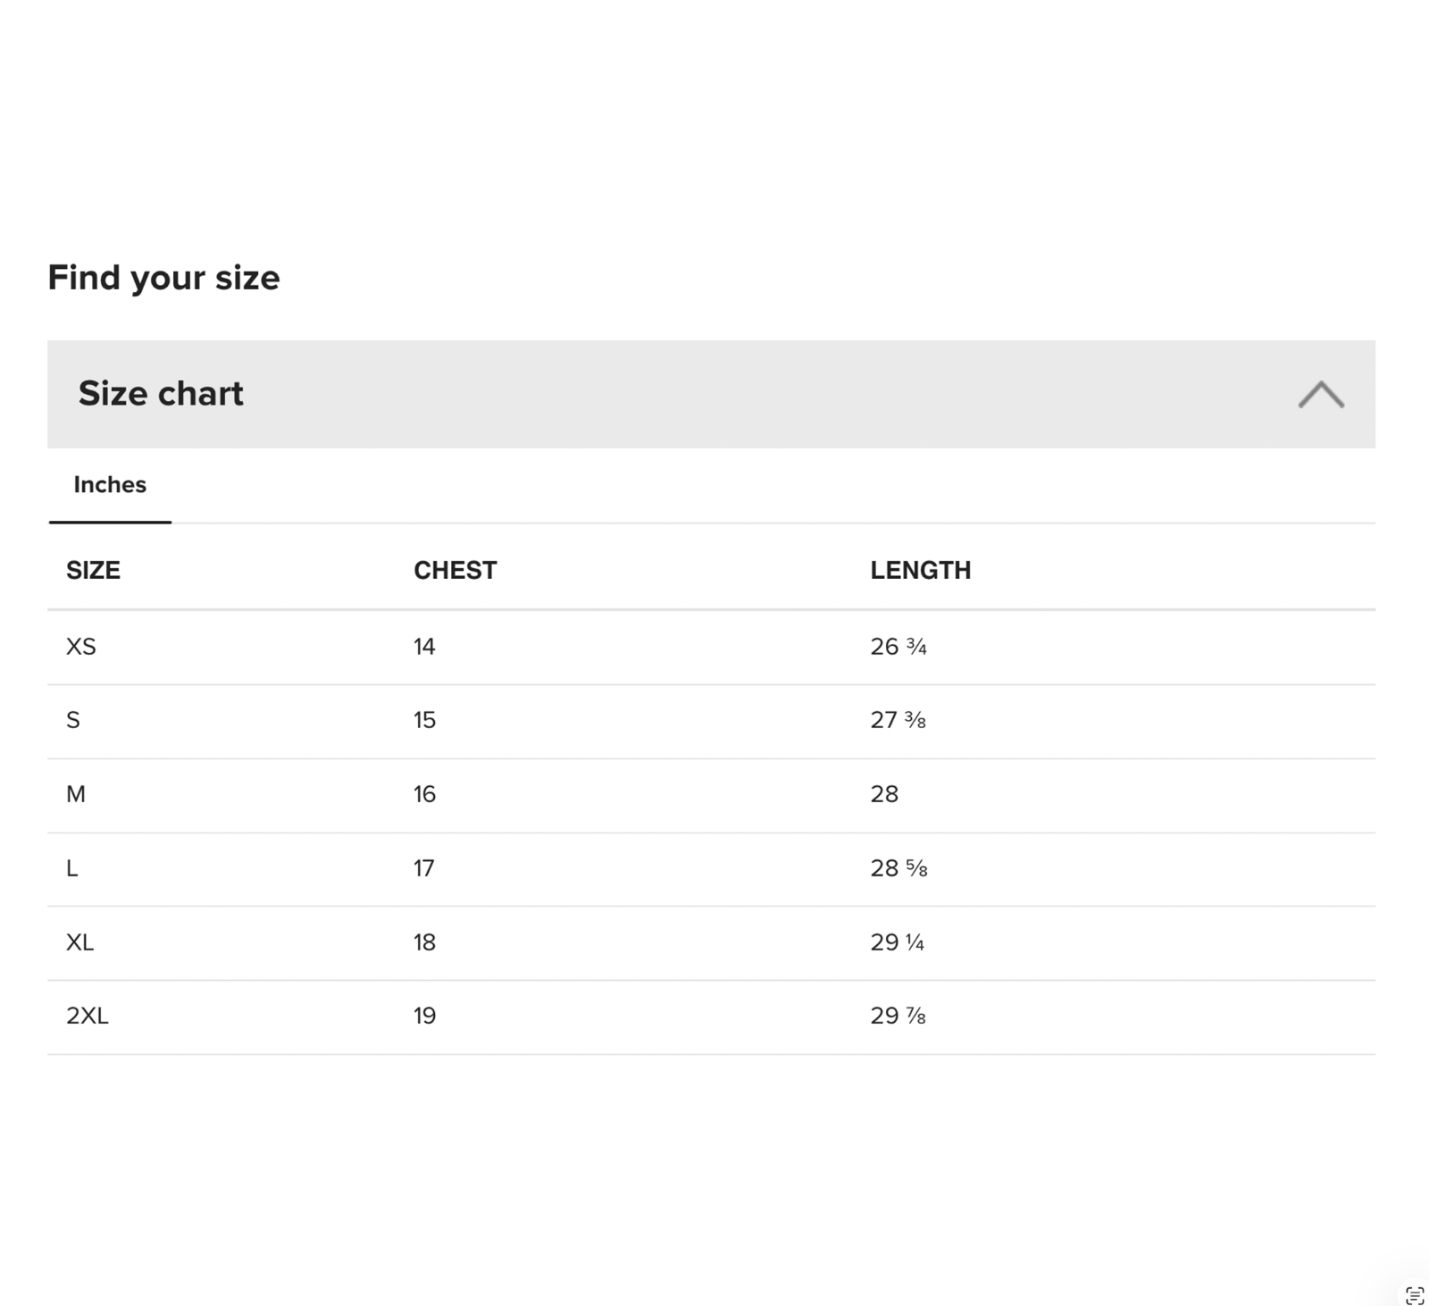
Task: Click the LENGTH column header
Action: [920, 570]
